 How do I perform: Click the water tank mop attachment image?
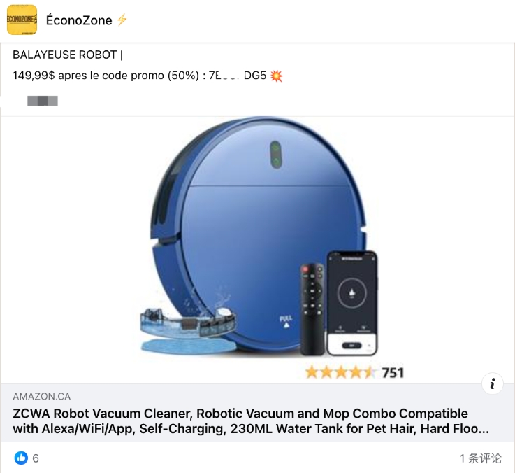point(189,330)
